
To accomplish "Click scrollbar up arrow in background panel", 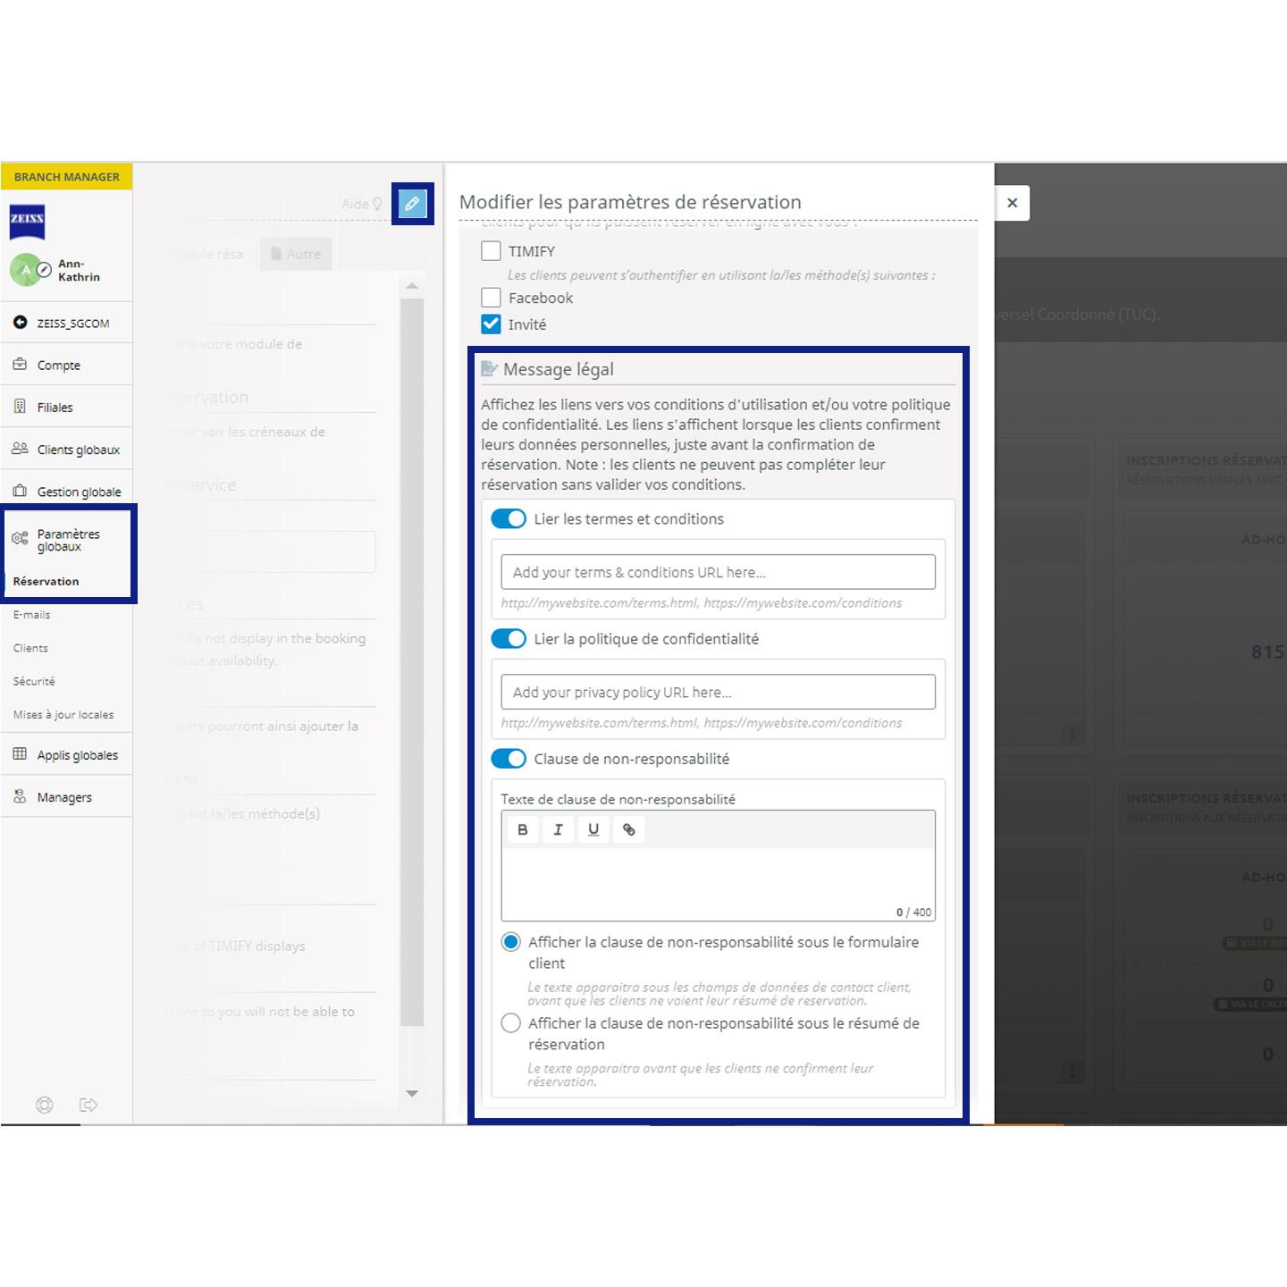I will (x=412, y=285).
